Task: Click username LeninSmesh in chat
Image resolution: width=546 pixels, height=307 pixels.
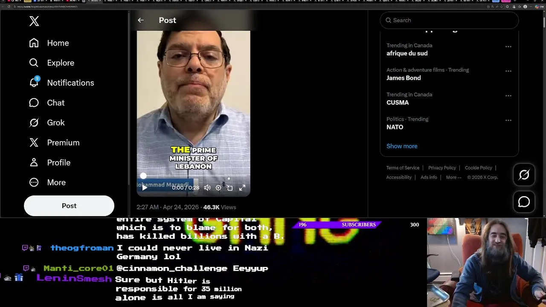Action: [x=74, y=278]
